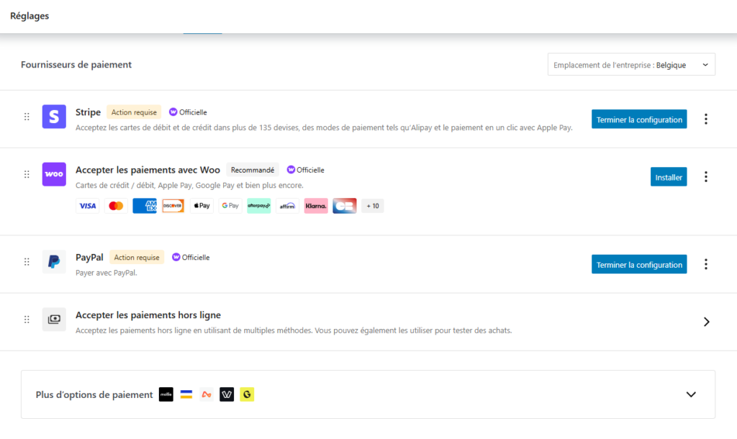
Task: Click the Discover card icon
Action: tap(173, 206)
